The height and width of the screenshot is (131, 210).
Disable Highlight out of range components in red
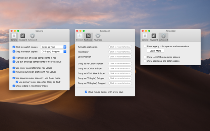pyautogui.click(x=14, y=58)
